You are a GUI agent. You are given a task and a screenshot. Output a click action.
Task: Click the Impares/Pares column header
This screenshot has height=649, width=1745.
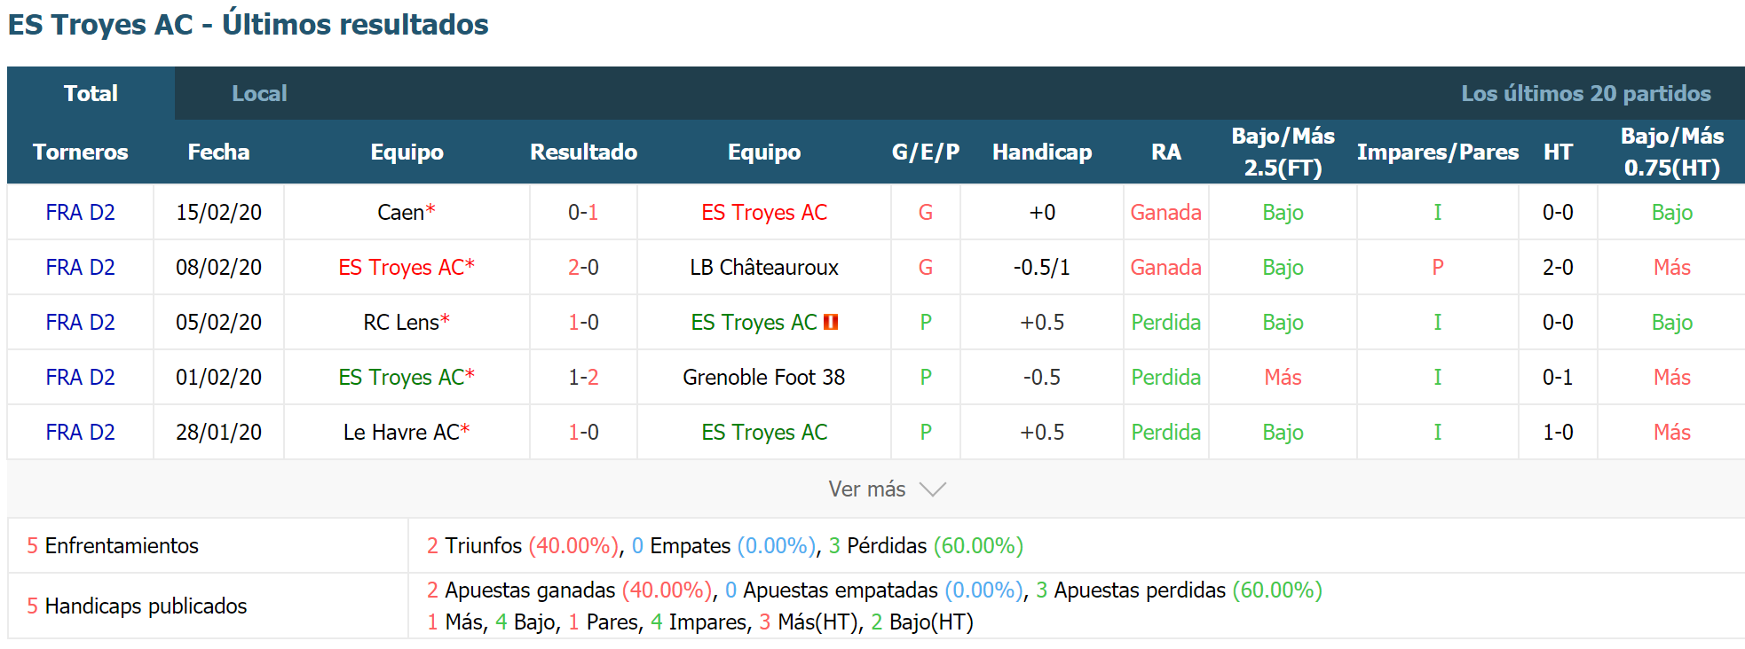pyautogui.click(x=1438, y=152)
